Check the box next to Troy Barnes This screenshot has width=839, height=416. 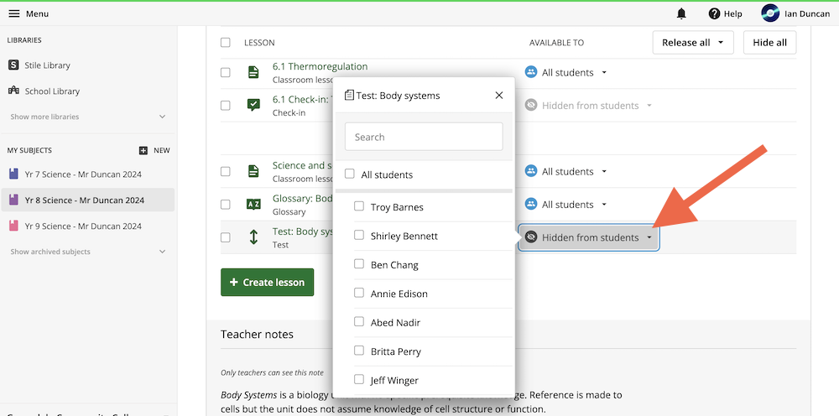tap(359, 206)
